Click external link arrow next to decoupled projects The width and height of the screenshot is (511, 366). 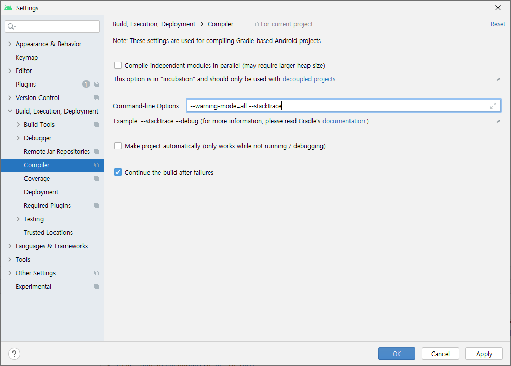pyautogui.click(x=499, y=79)
